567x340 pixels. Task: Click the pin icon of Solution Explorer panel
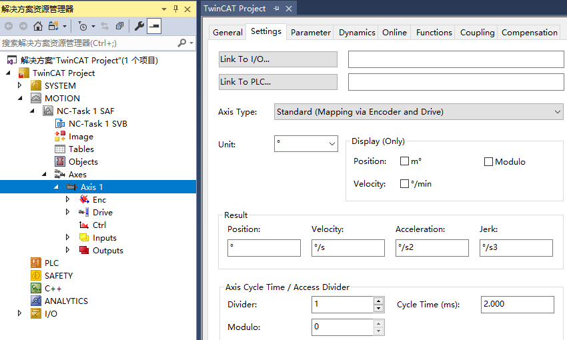pos(175,9)
